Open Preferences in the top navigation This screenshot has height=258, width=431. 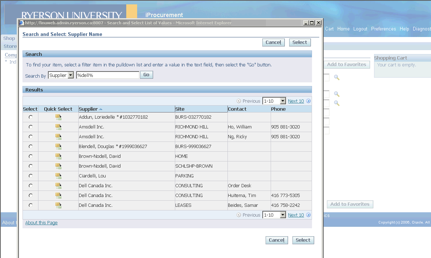tap(383, 29)
